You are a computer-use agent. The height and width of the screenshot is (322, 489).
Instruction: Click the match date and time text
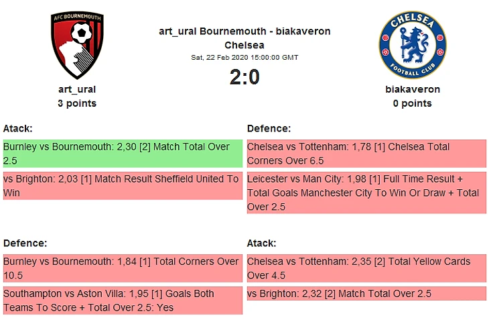244,58
